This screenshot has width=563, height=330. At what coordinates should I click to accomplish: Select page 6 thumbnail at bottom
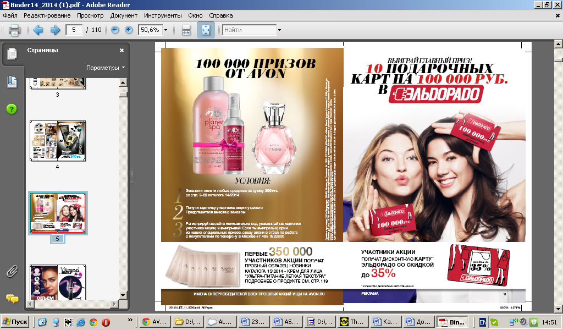point(57,282)
